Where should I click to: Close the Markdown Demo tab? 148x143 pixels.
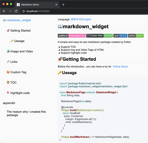(56, 5)
